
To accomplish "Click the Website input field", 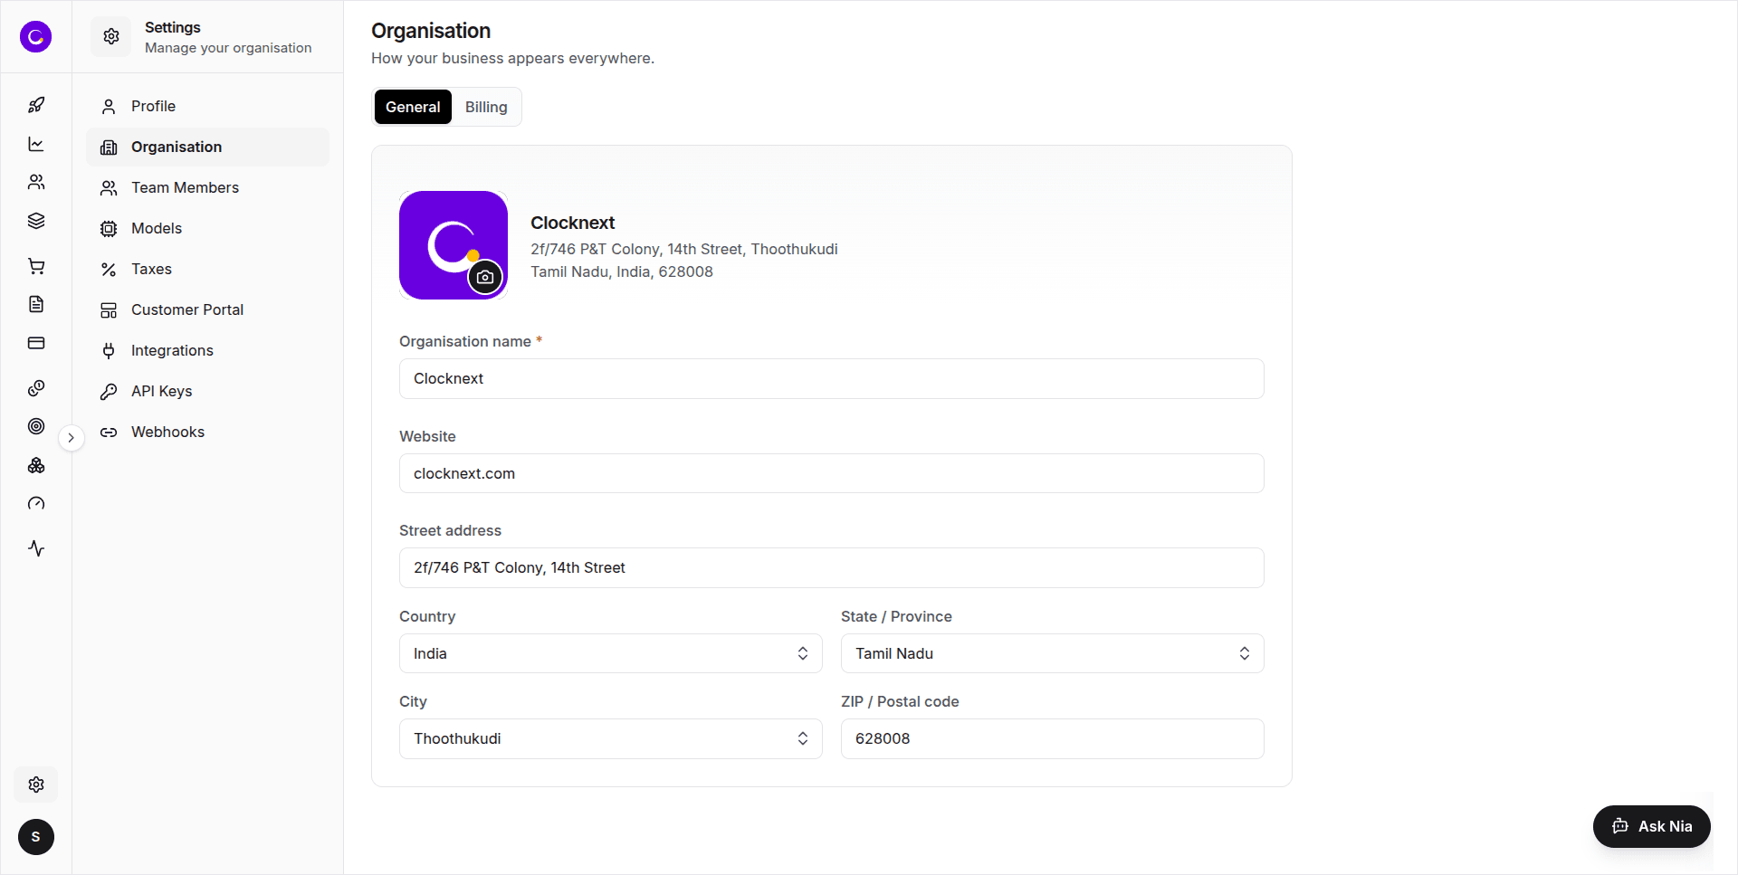I will [x=832, y=473].
